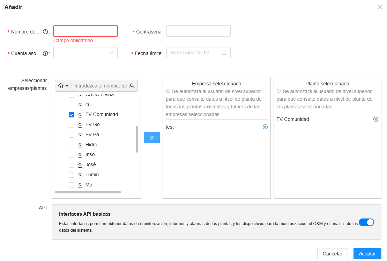This screenshot has height=261, width=387.
Task: Click the horizontal scrollbar of the plant list
Action: tap(88, 192)
